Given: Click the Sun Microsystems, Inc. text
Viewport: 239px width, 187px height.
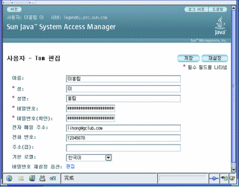Looking at the screenshot, I should click(x=208, y=41).
